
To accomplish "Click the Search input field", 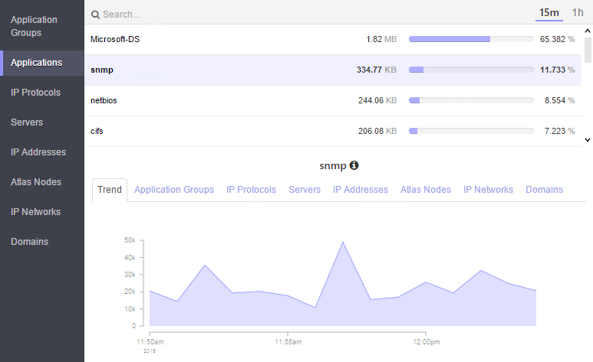I will point(310,15).
